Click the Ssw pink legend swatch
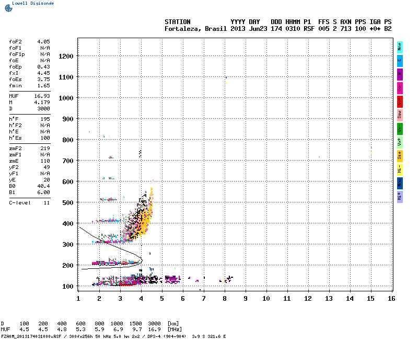The height and width of the screenshot is (340, 418). 400,115
